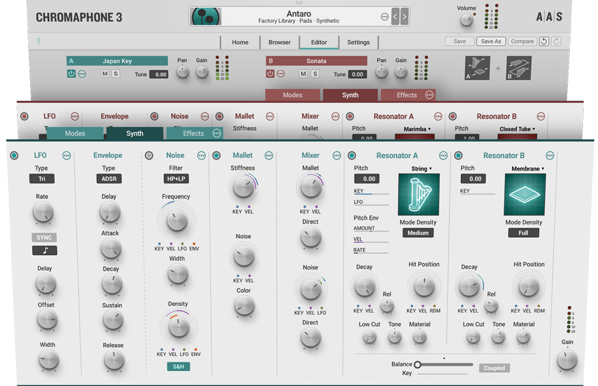Open preset options beside Antaro name

pyautogui.click(x=384, y=17)
